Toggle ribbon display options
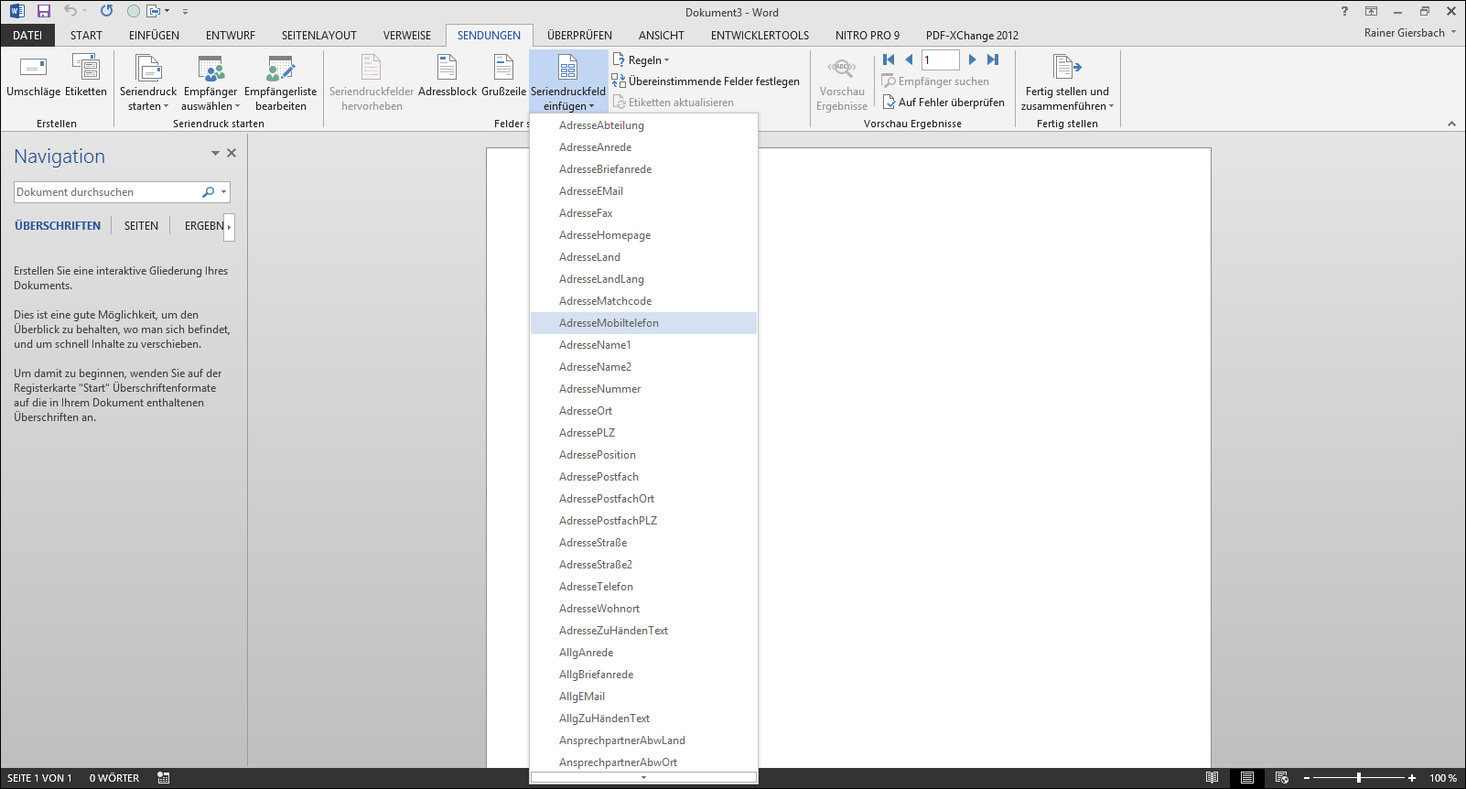This screenshot has height=789, width=1466. (x=1371, y=11)
